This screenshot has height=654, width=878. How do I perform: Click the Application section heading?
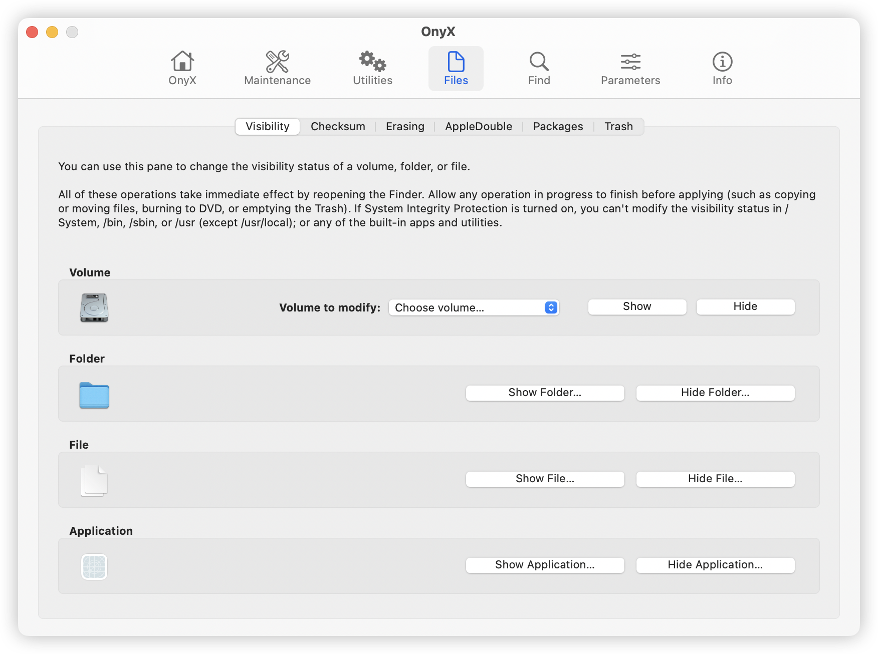[x=101, y=531]
